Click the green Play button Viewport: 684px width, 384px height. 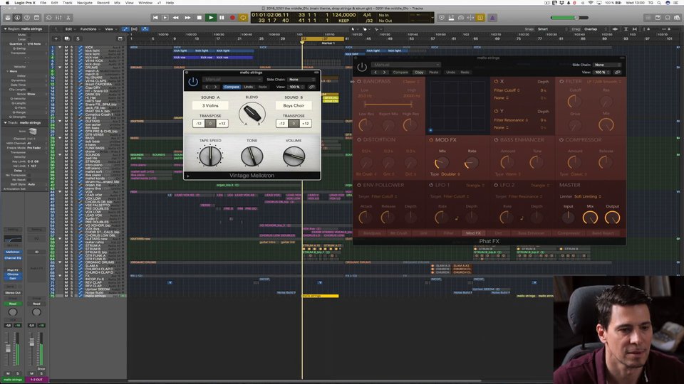click(x=211, y=18)
